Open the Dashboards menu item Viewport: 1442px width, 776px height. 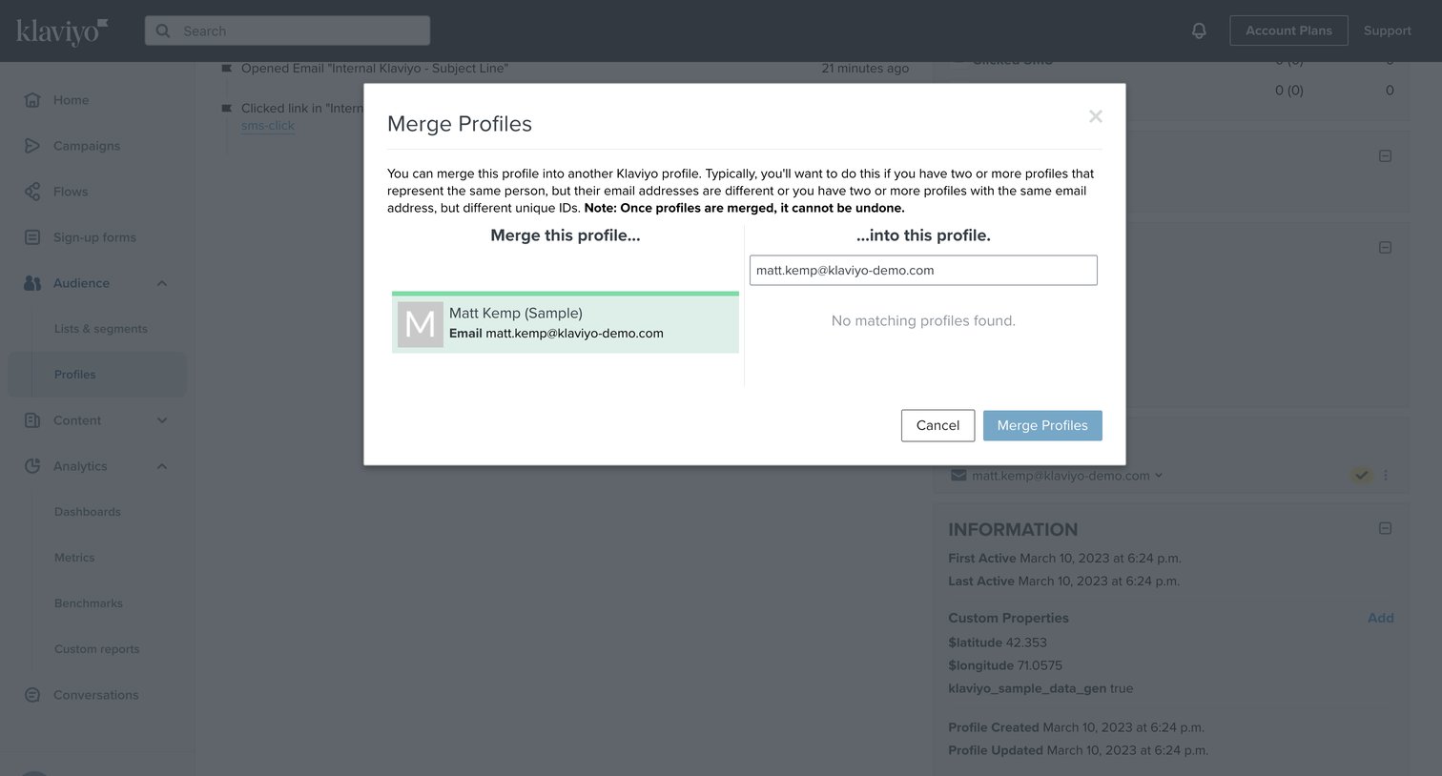(88, 512)
